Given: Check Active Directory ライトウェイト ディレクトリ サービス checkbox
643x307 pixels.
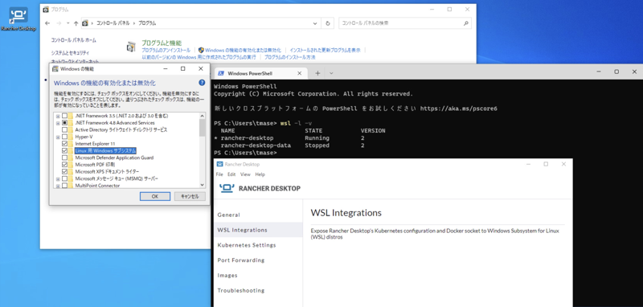Looking at the screenshot, I should coord(65,130).
